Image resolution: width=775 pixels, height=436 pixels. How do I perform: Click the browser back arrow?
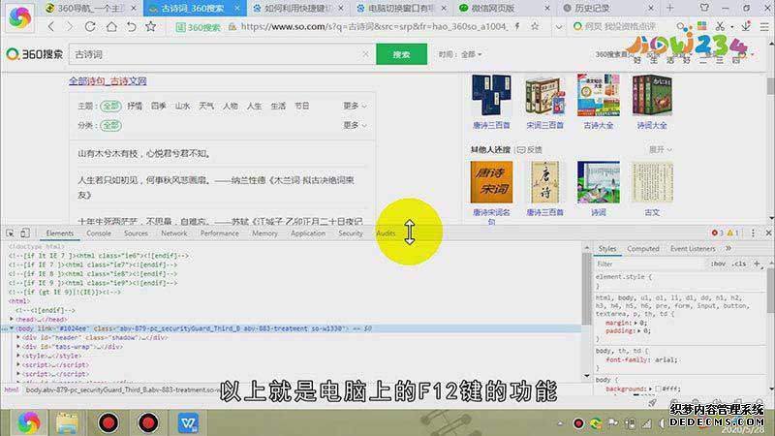click(x=51, y=26)
